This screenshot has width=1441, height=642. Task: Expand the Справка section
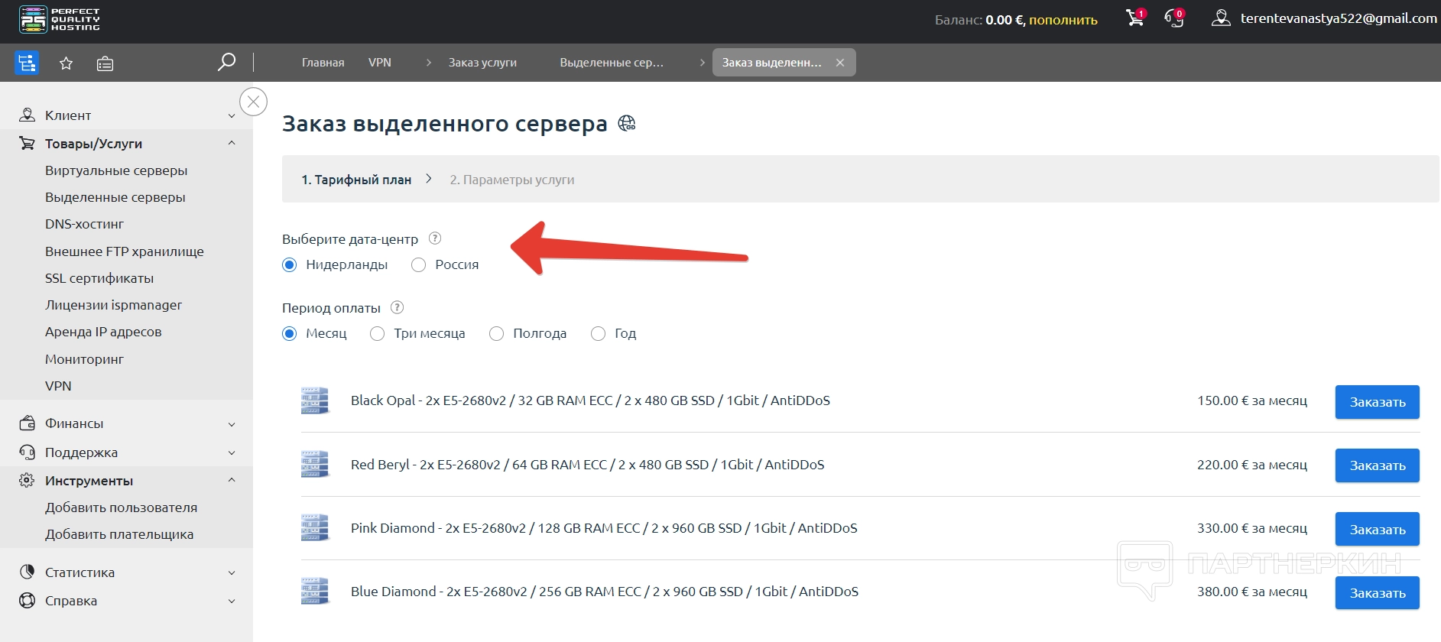232,601
